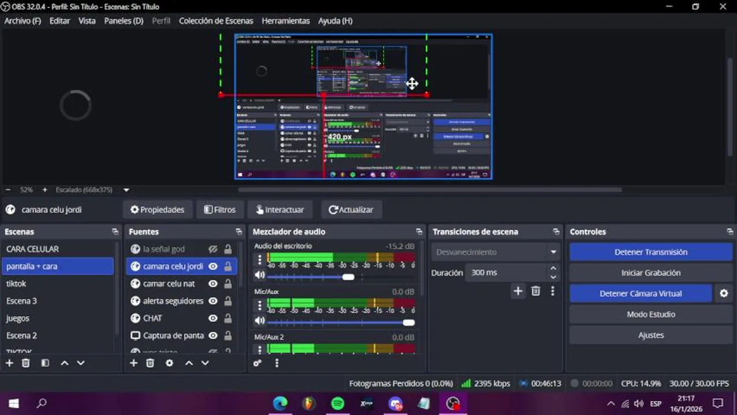
Task: Mute the Audio del escritorio channel
Action: 260,276
